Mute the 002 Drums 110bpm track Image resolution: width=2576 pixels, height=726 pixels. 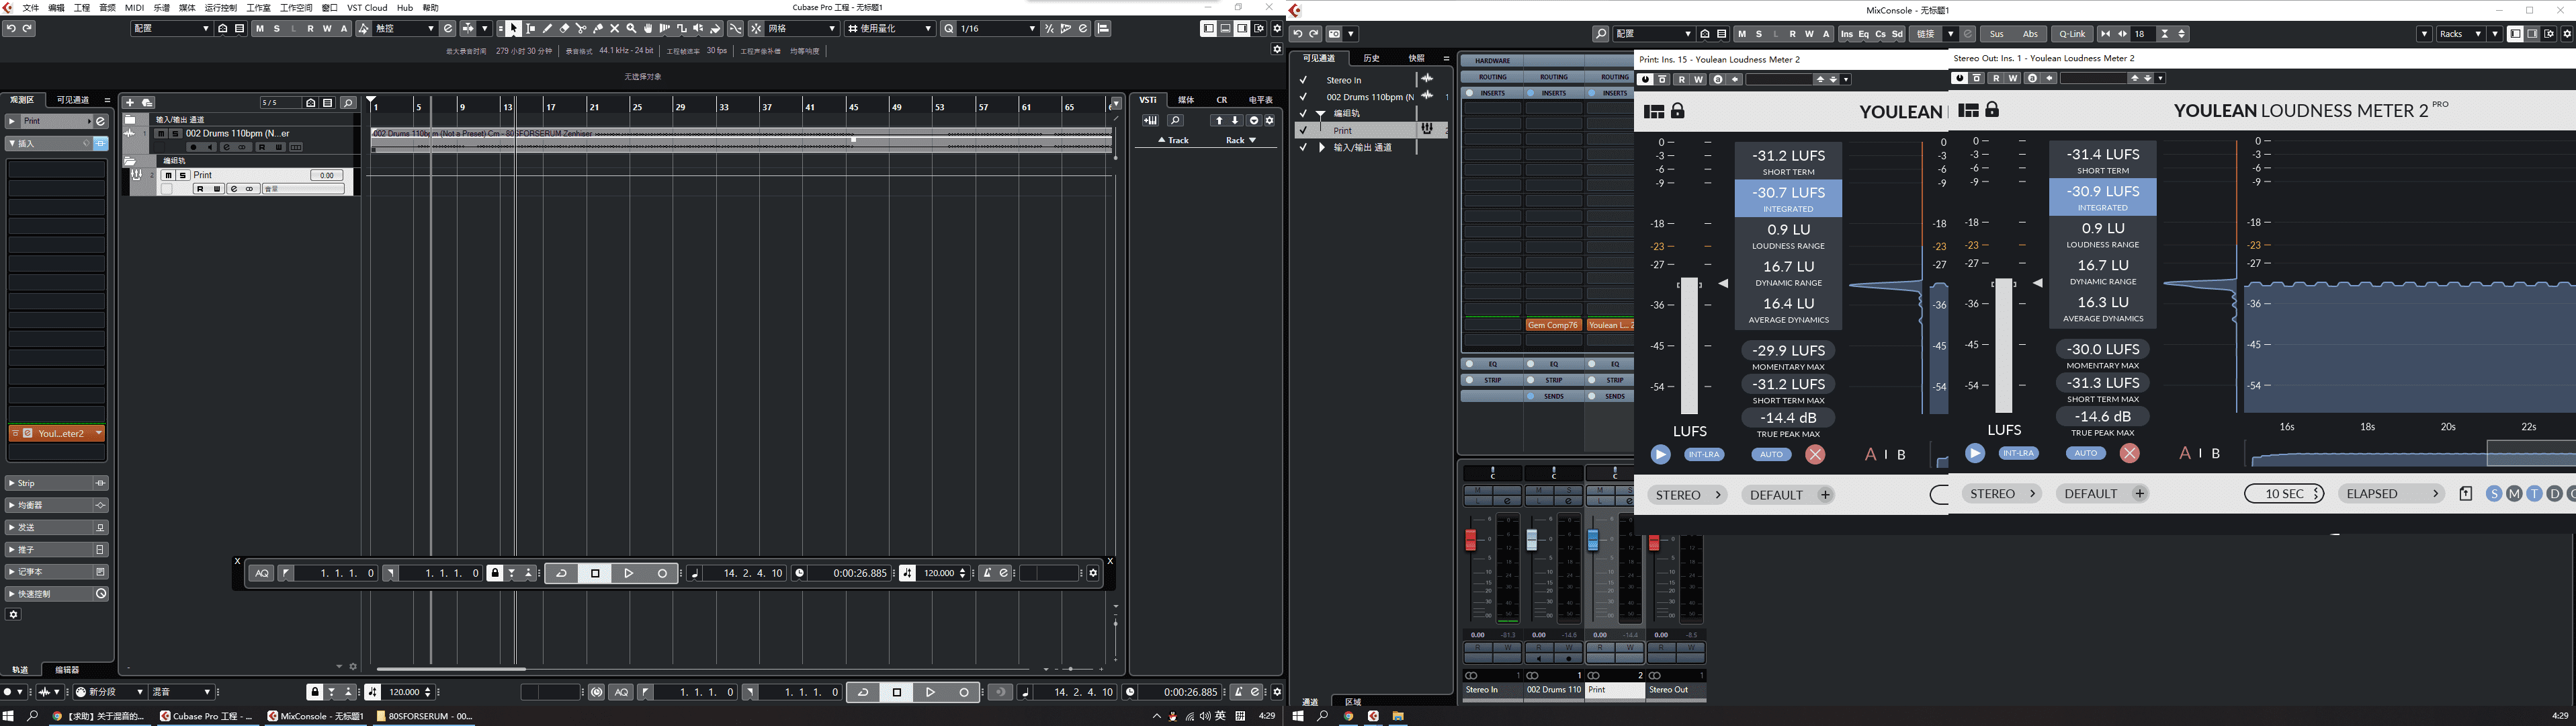click(161, 133)
